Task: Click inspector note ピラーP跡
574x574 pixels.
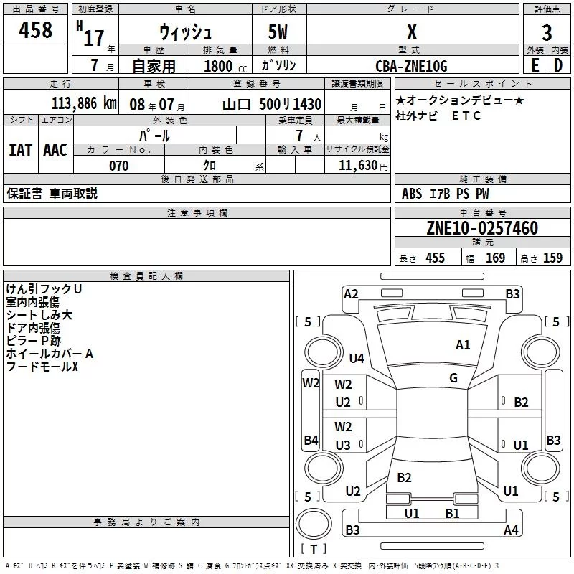Action: (x=34, y=340)
